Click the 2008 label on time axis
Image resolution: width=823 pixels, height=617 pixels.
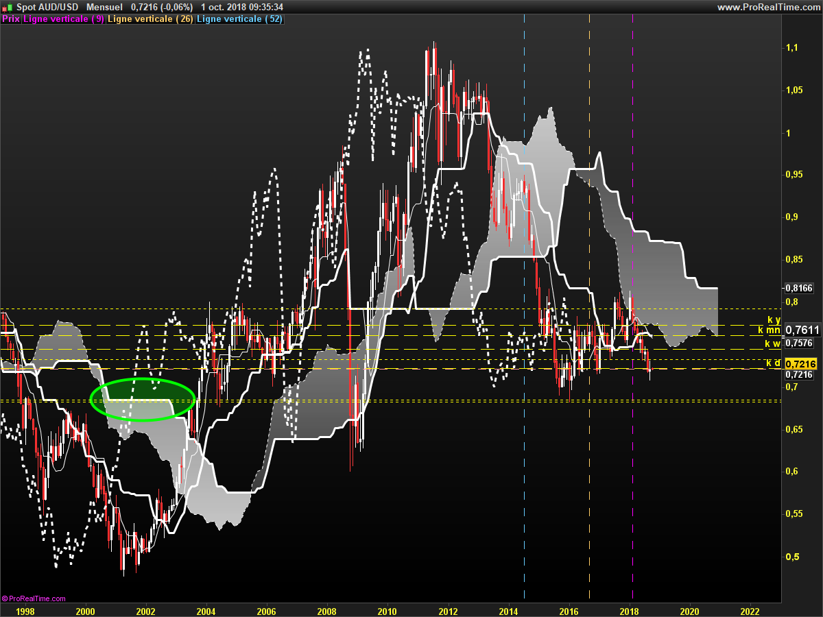pyautogui.click(x=326, y=610)
